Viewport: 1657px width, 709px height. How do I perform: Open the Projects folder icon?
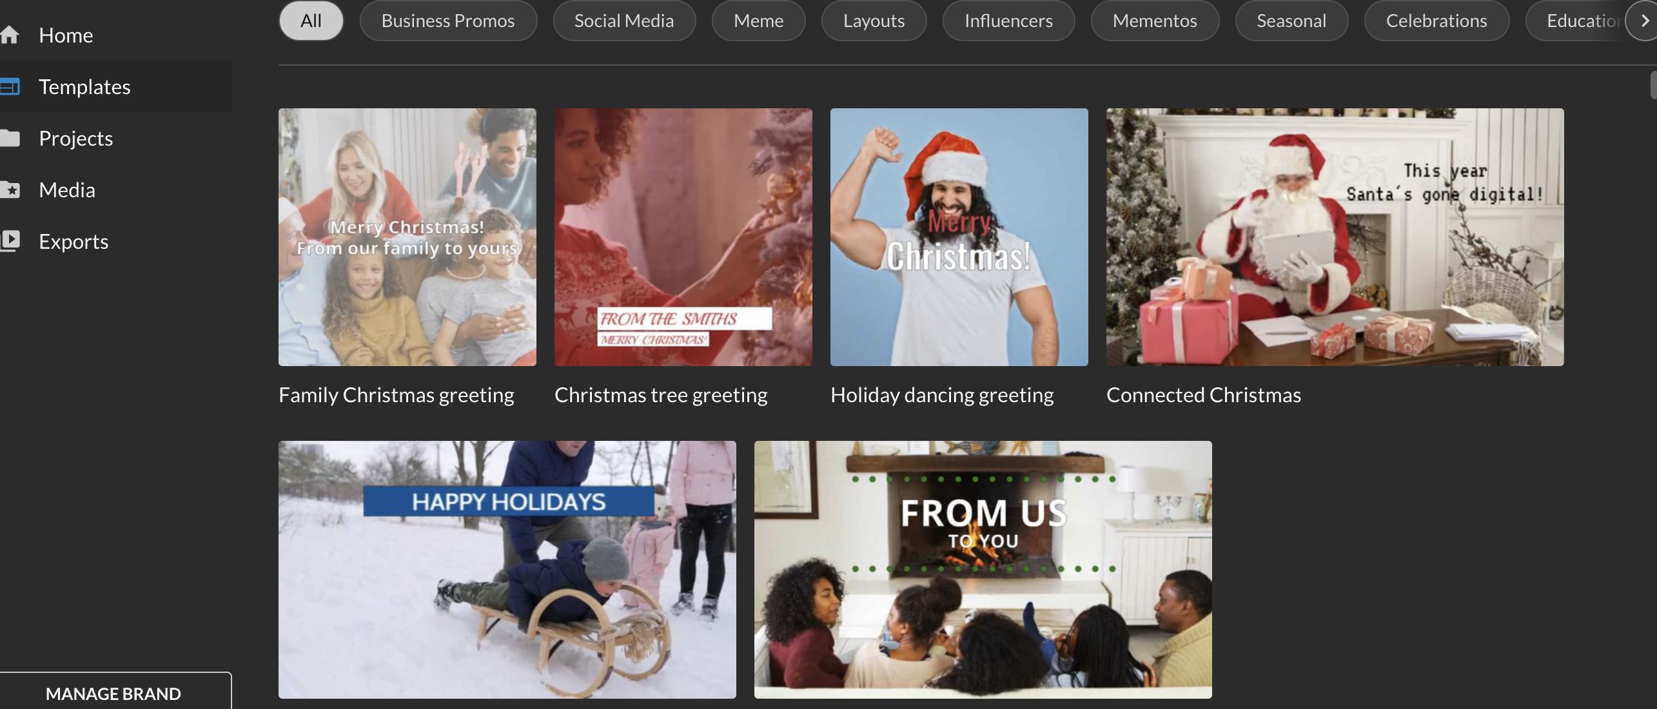(x=10, y=138)
